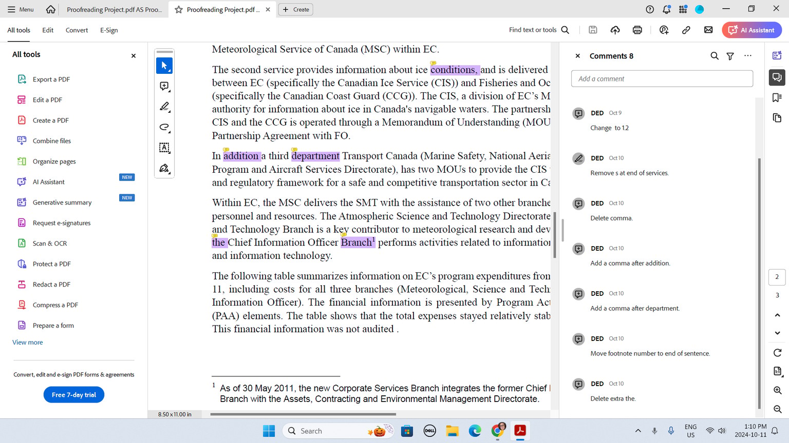Open the All tools tab
This screenshot has width=789, height=443.
[18, 30]
